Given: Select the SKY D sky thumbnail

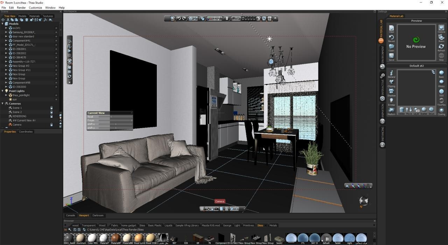Looking at the screenshot, I should point(314,238).
